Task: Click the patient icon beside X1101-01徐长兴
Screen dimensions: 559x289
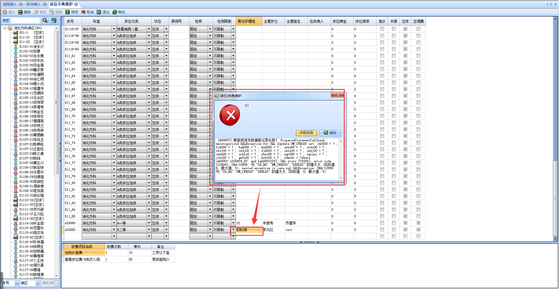Action: pyautogui.click(x=16, y=47)
